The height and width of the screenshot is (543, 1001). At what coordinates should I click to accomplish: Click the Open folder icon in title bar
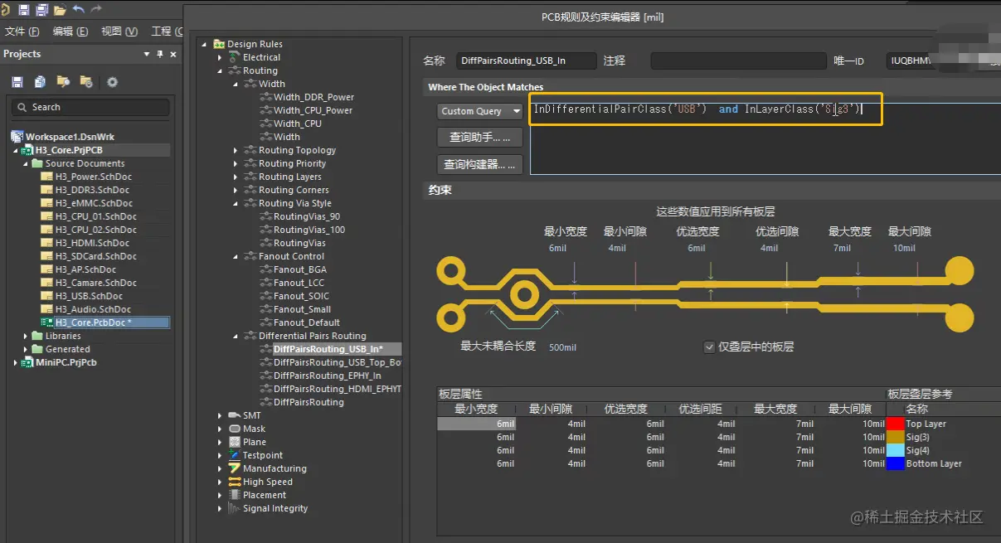(x=60, y=10)
